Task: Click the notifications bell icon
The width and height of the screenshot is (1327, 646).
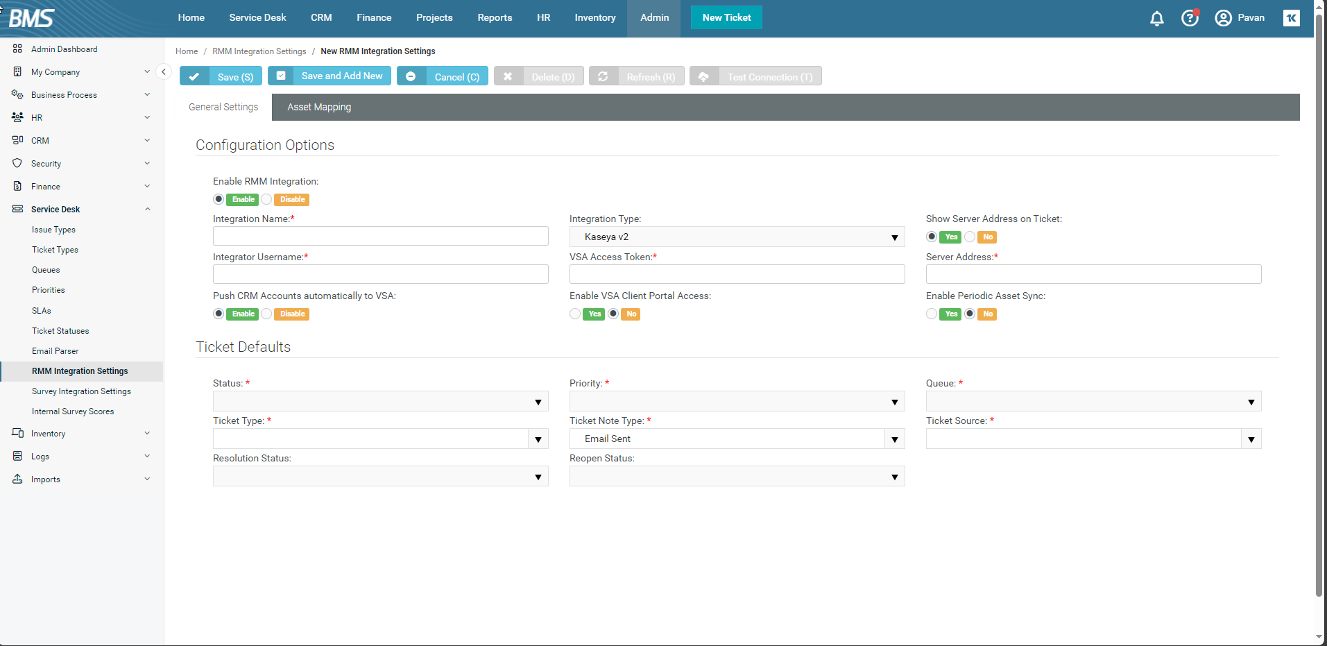Action: [1156, 19]
